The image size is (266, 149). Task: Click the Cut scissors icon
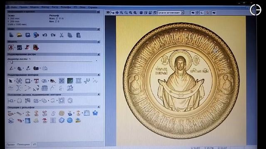(x=62, y=35)
